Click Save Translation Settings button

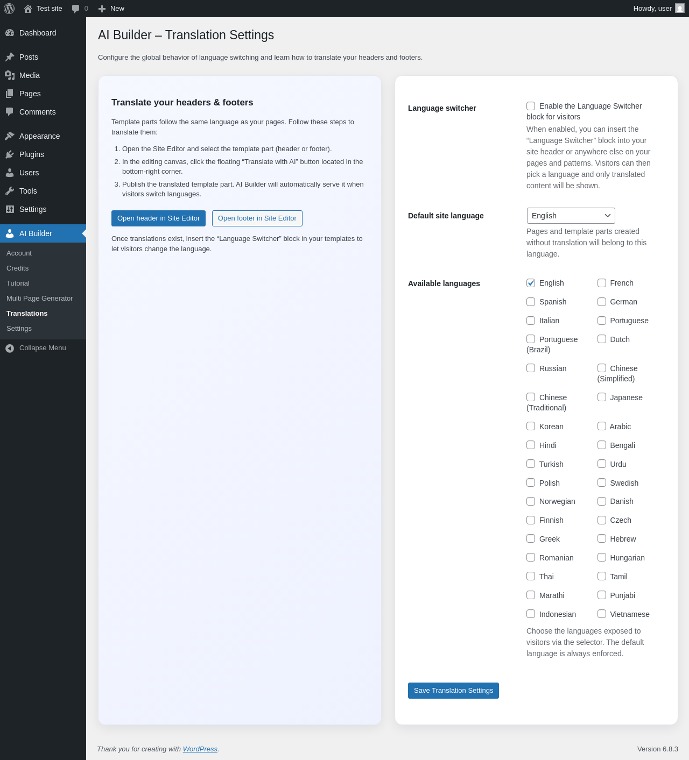[453, 691]
